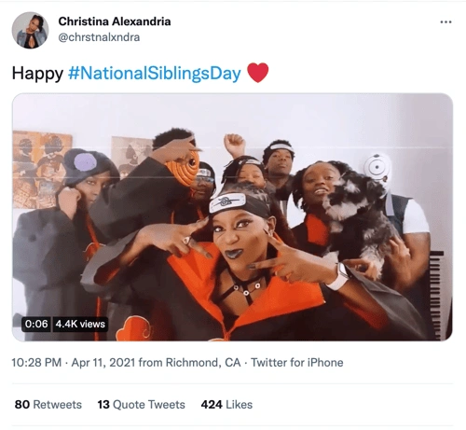Image resolution: width=466 pixels, height=430 pixels.
Task: Open the #NationalSiblingsDay hashtag
Action: pos(155,74)
